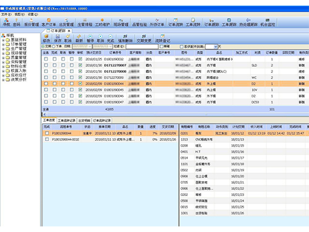Open the days dropdown beside 客供配件到期
The height and width of the screenshot is (232, 309).
point(216,46)
